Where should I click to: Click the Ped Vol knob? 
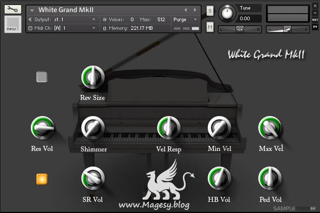[270, 178]
